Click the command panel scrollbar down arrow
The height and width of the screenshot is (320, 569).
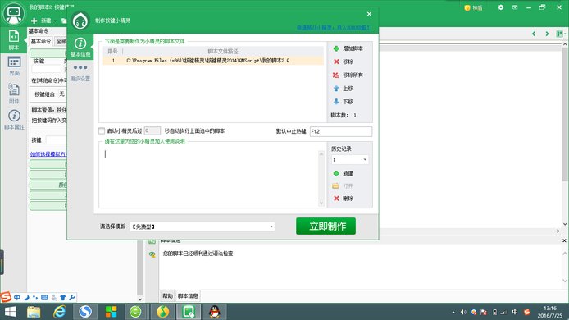coord(140,299)
